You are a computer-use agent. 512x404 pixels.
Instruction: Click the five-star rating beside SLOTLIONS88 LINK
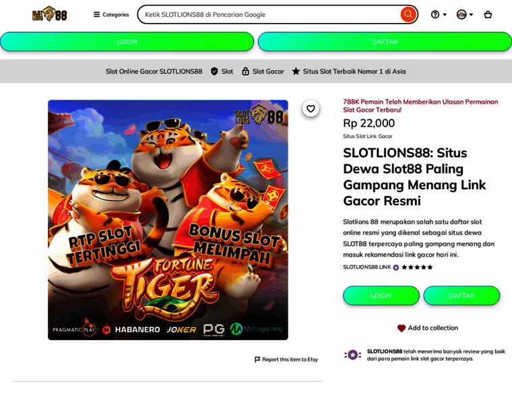417,267
